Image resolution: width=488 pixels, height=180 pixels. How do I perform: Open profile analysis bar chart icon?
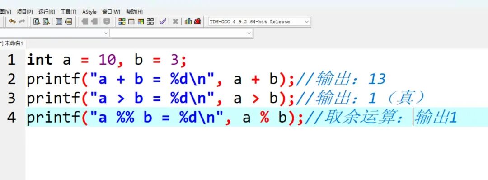coord(188,22)
